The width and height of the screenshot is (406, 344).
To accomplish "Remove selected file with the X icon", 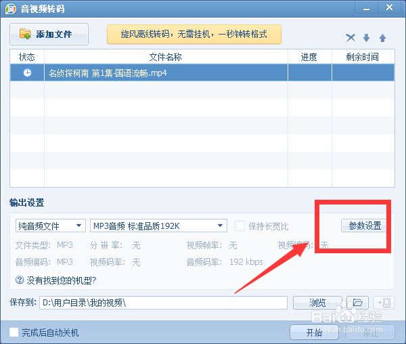I will [x=351, y=38].
